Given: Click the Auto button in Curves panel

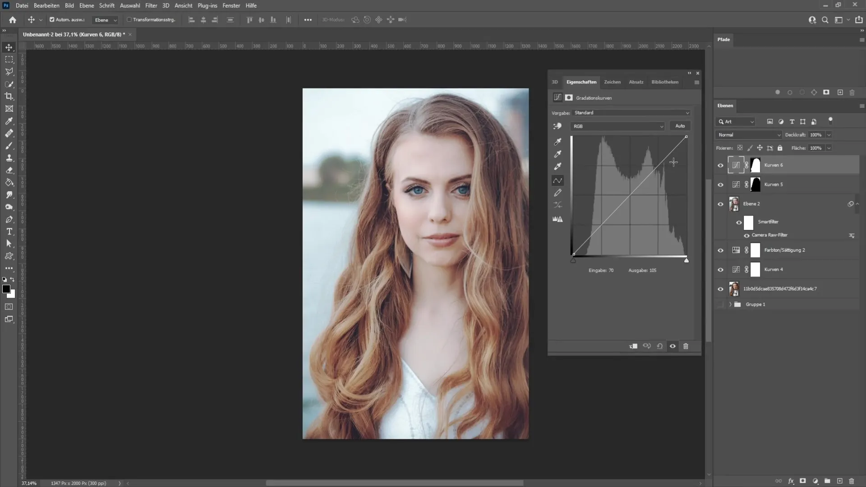Looking at the screenshot, I should [680, 125].
